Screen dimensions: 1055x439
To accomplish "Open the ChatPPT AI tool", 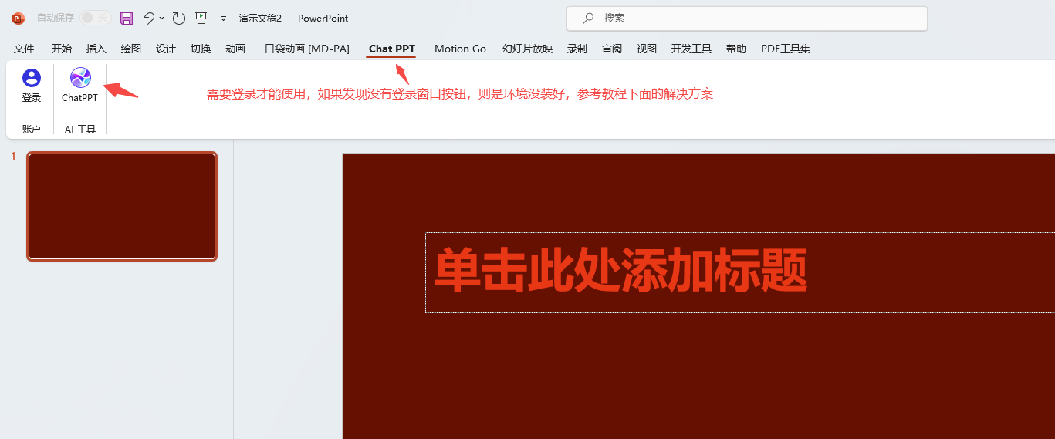I will pyautogui.click(x=80, y=85).
